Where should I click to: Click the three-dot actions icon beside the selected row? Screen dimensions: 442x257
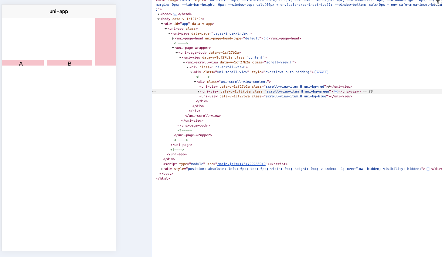coord(154,92)
